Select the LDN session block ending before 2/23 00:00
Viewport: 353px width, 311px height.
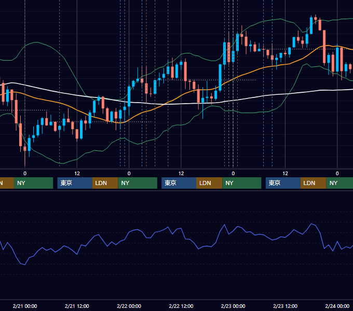(209, 183)
